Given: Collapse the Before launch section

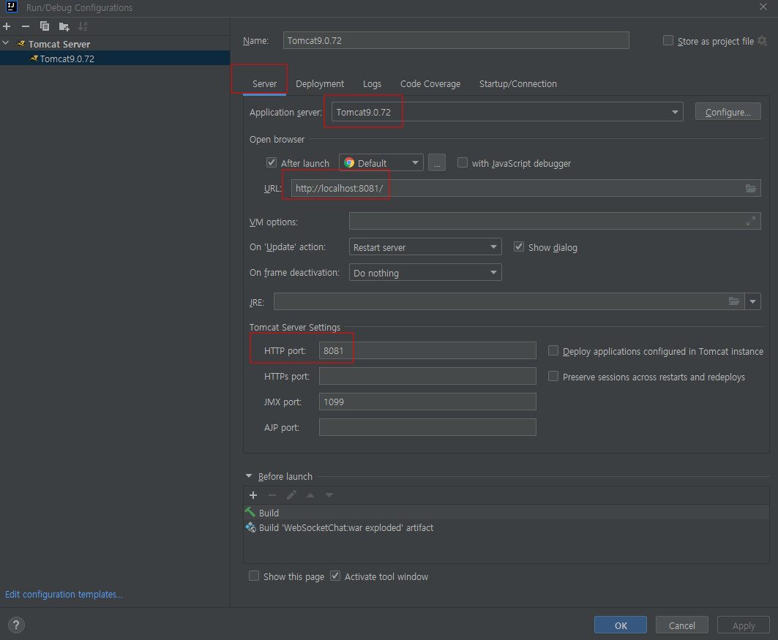Looking at the screenshot, I should (x=249, y=476).
